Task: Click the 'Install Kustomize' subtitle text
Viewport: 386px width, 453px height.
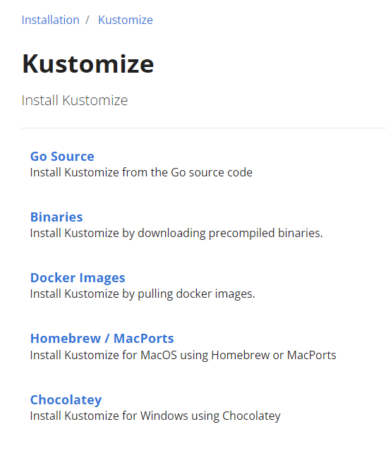Action: (x=75, y=100)
